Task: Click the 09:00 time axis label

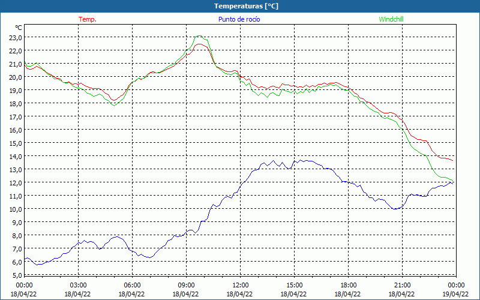Action: (186, 286)
